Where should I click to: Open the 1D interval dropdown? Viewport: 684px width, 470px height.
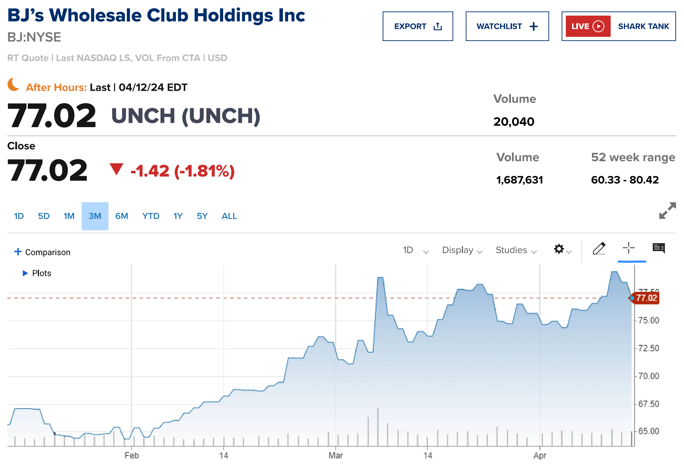pos(415,250)
